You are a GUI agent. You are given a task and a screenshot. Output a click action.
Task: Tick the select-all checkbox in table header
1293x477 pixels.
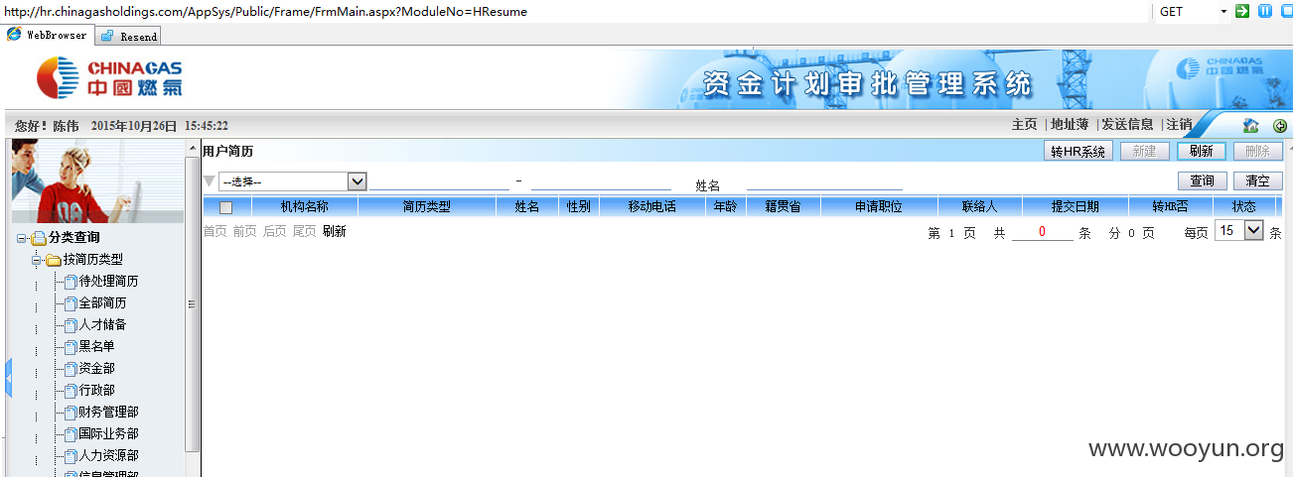225,207
